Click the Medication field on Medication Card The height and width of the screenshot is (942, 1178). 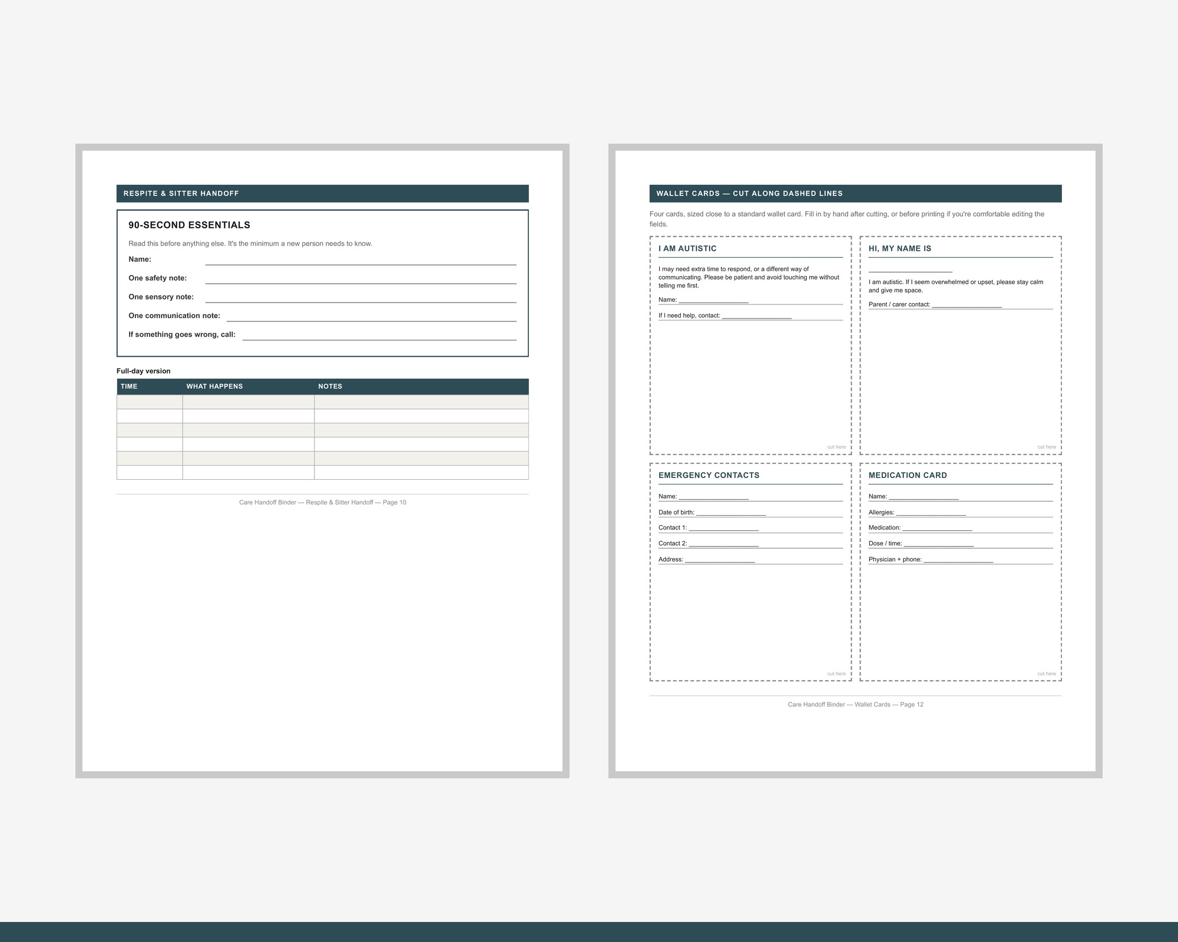point(960,528)
